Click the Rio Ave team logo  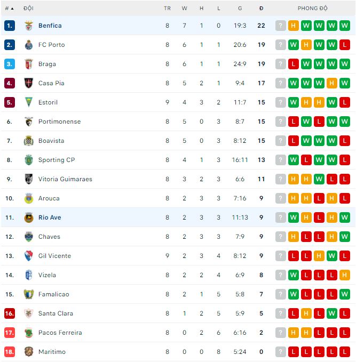29,217
